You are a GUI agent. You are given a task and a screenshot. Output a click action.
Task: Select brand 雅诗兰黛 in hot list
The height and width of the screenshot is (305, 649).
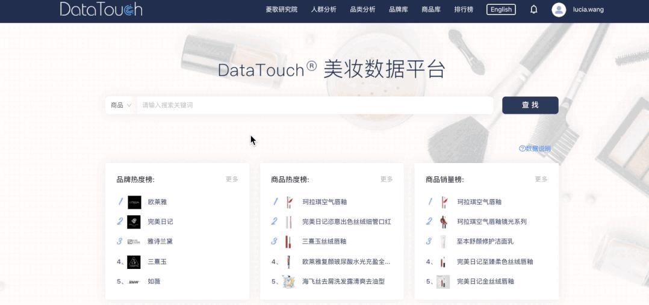click(161, 242)
